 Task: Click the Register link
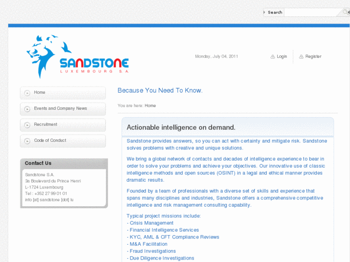[313, 56]
